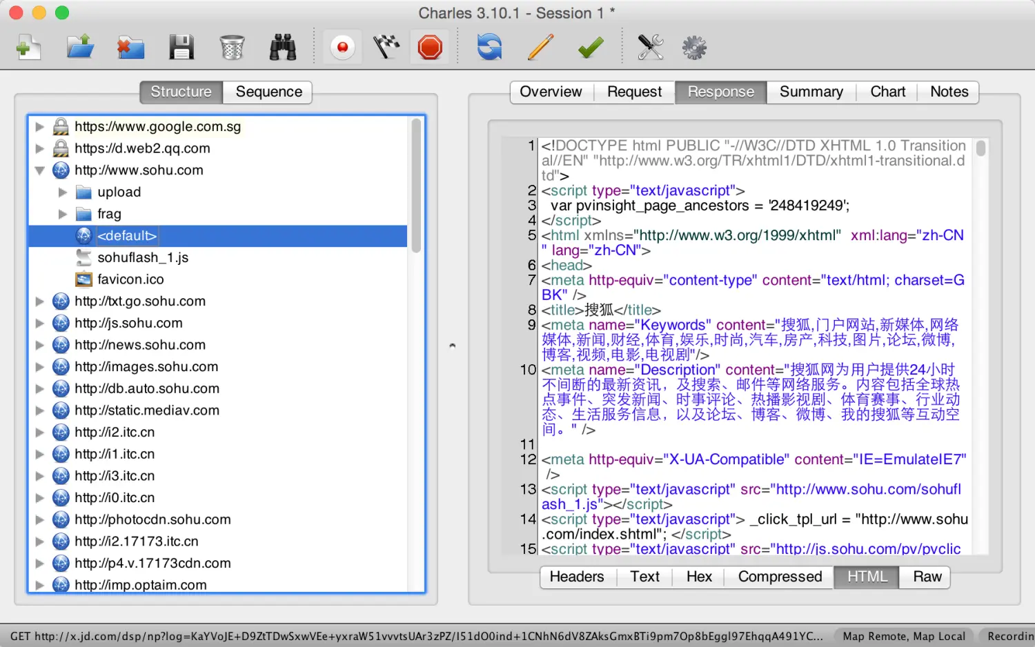
Task: Select http://i1.itc.cn host row
Action: [x=218, y=455]
